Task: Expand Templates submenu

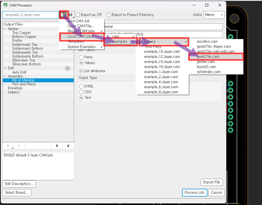Action: (x=82, y=41)
